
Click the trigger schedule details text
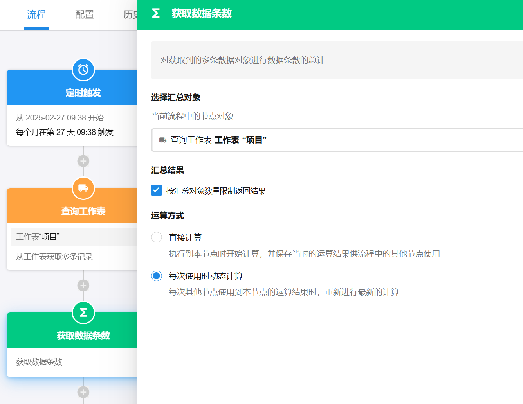tap(65, 125)
